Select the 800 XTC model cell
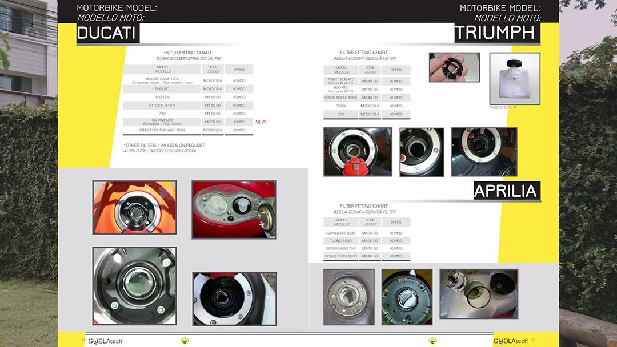The width and height of the screenshot is (617, 347). [340, 89]
